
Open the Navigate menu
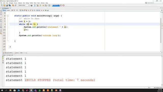(x=11, y=3)
